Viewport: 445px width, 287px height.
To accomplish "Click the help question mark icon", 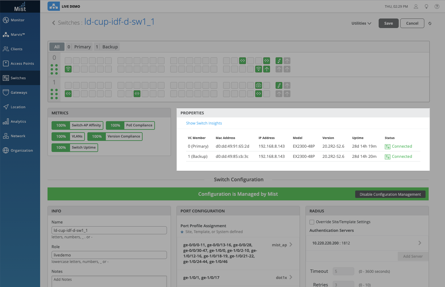I will pyautogui.click(x=437, y=6).
